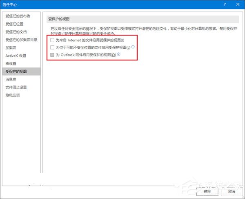Viewport: 245px width, 199px height.
Task: Click the 确定 button
Action: 207,192
